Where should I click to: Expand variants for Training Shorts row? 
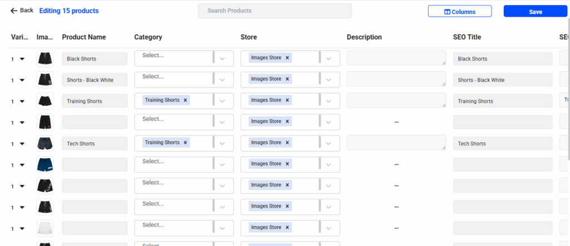pos(22,101)
